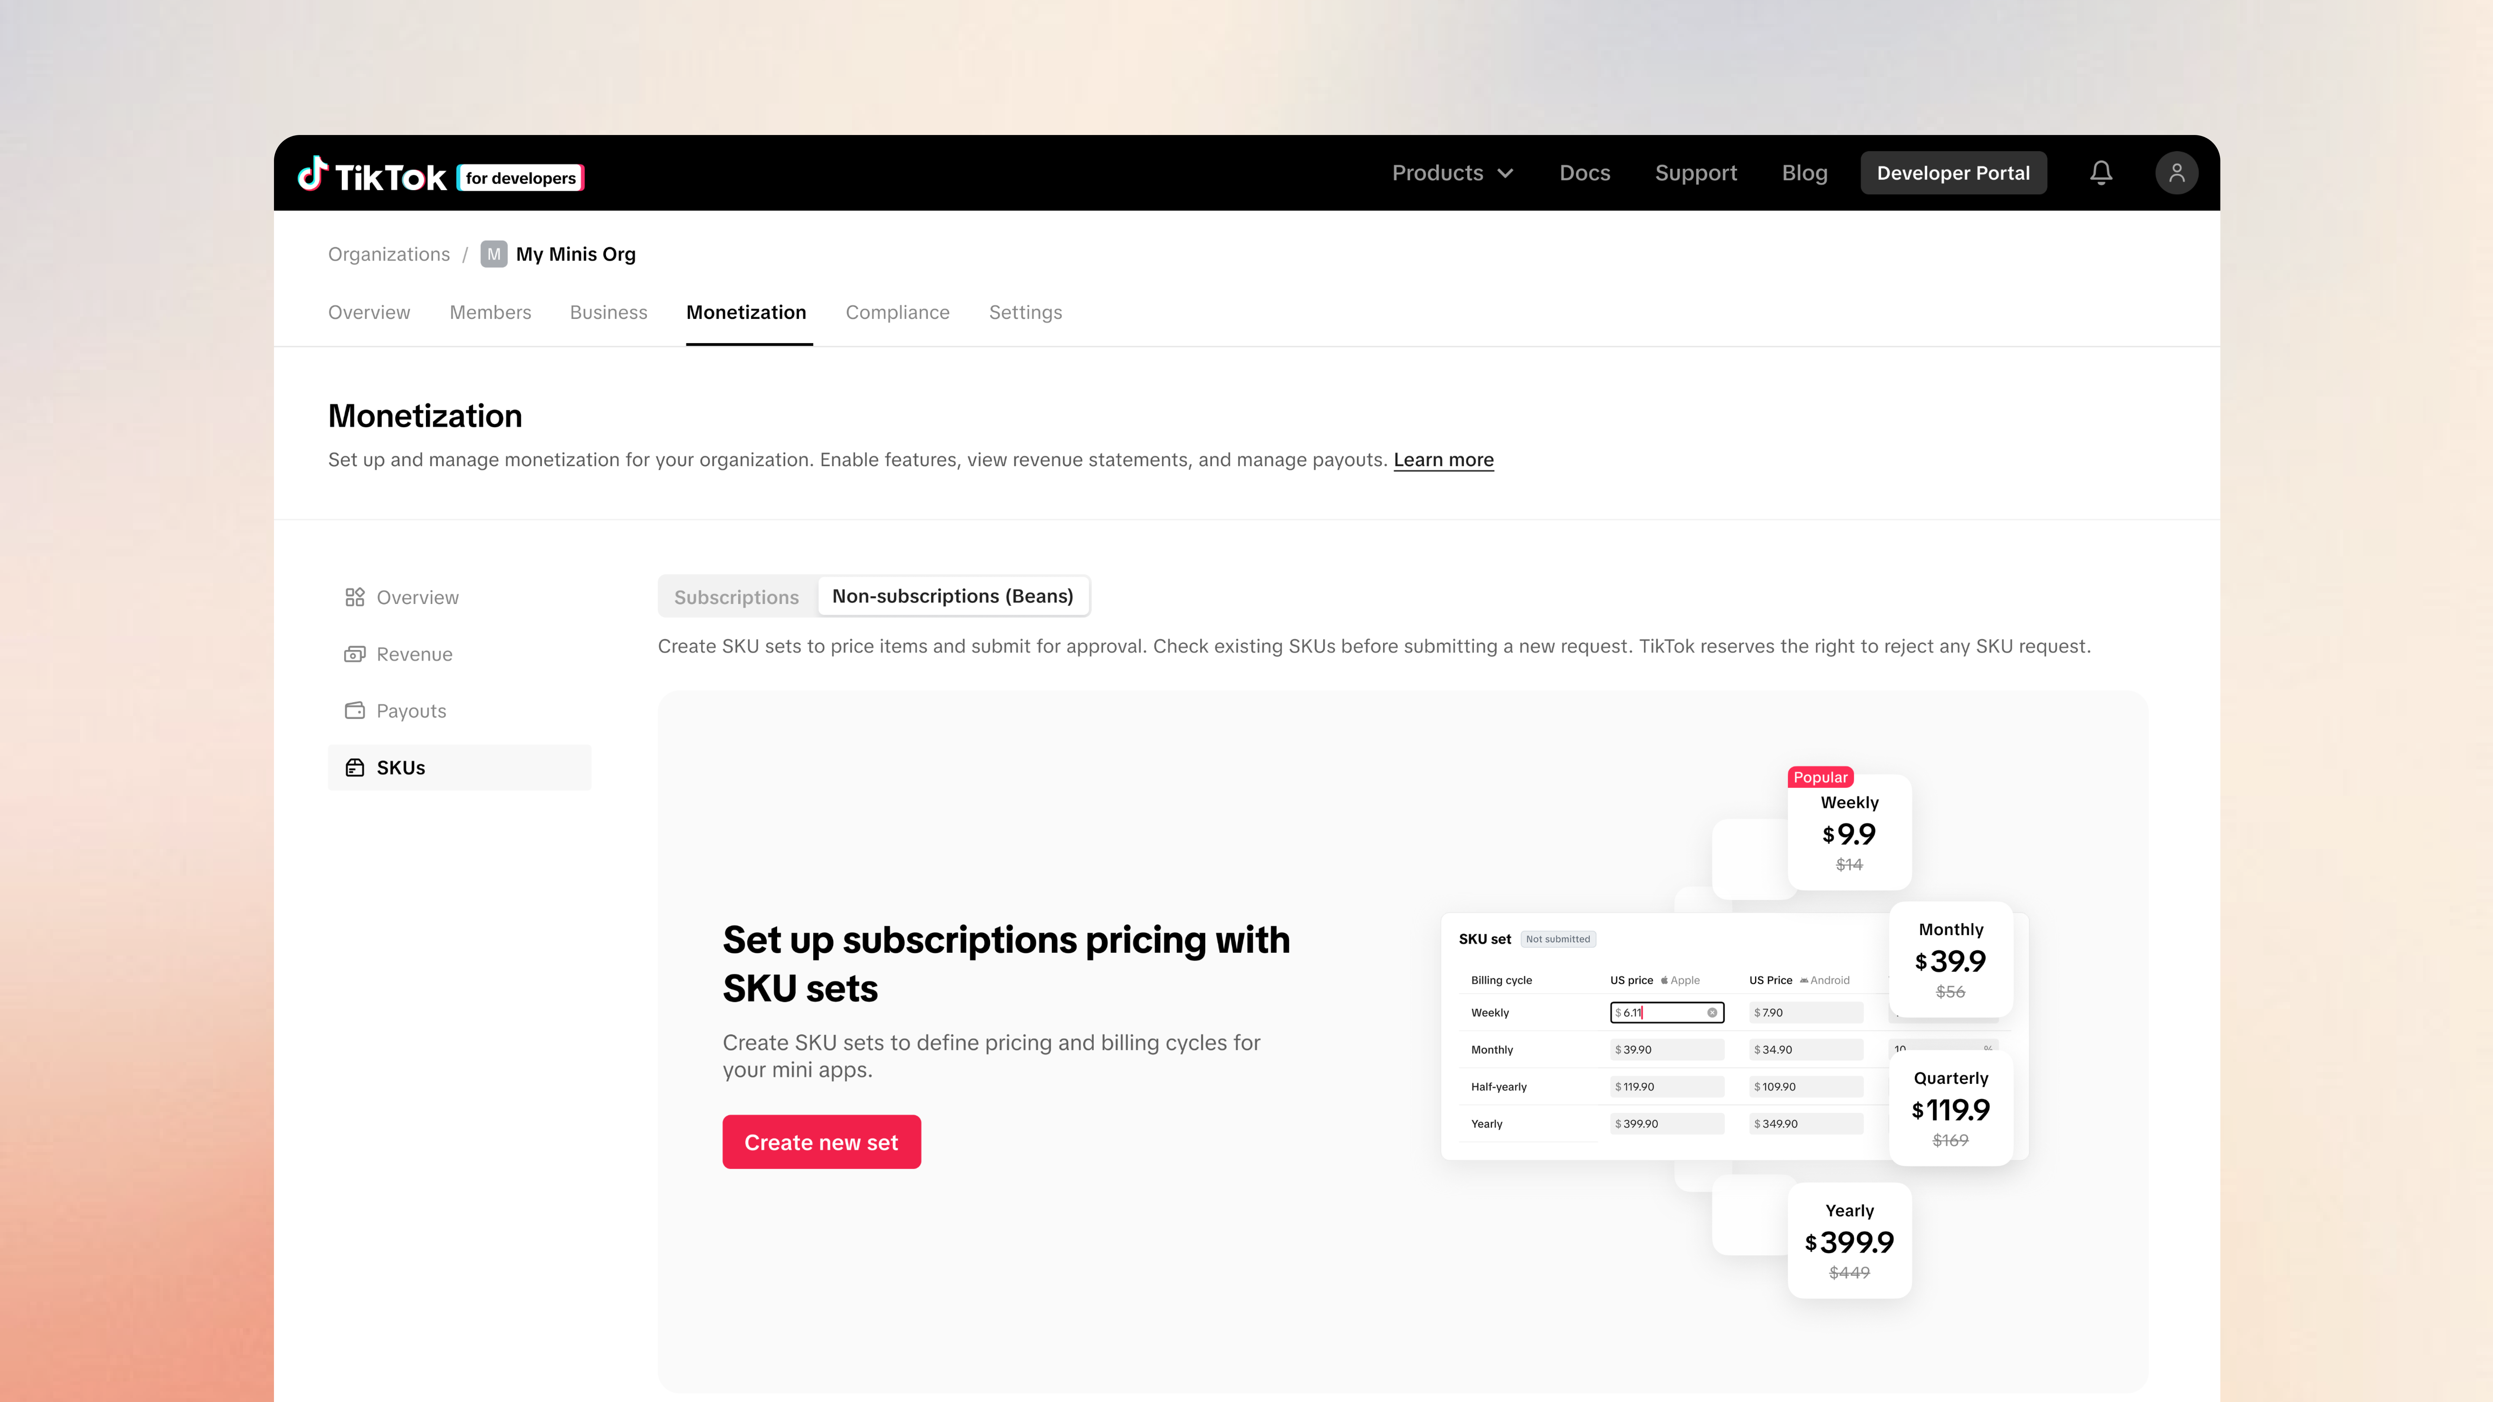This screenshot has height=1402, width=2493.
Task: Select the Yearly $399.9 pricing card
Action: tap(1849, 1240)
